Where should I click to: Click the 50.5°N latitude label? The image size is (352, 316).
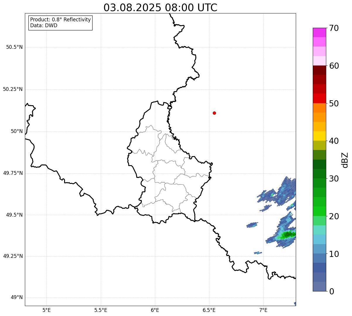coord(14,47)
